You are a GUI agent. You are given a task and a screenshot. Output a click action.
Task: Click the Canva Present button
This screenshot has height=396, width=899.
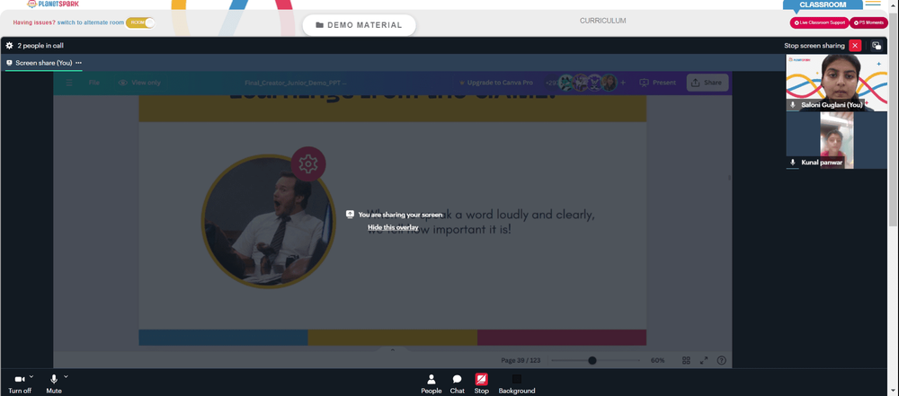tap(658, 83)
